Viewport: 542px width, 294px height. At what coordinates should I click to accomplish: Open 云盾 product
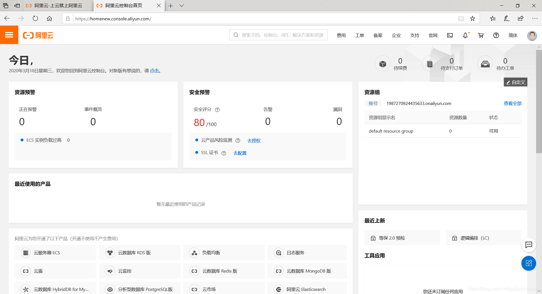coord(55,271)
